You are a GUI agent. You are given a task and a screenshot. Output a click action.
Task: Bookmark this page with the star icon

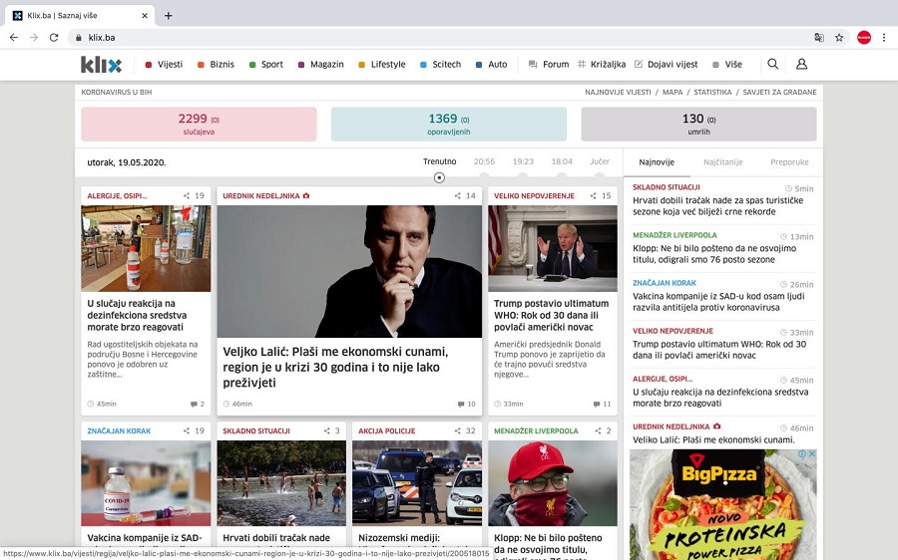839,38
